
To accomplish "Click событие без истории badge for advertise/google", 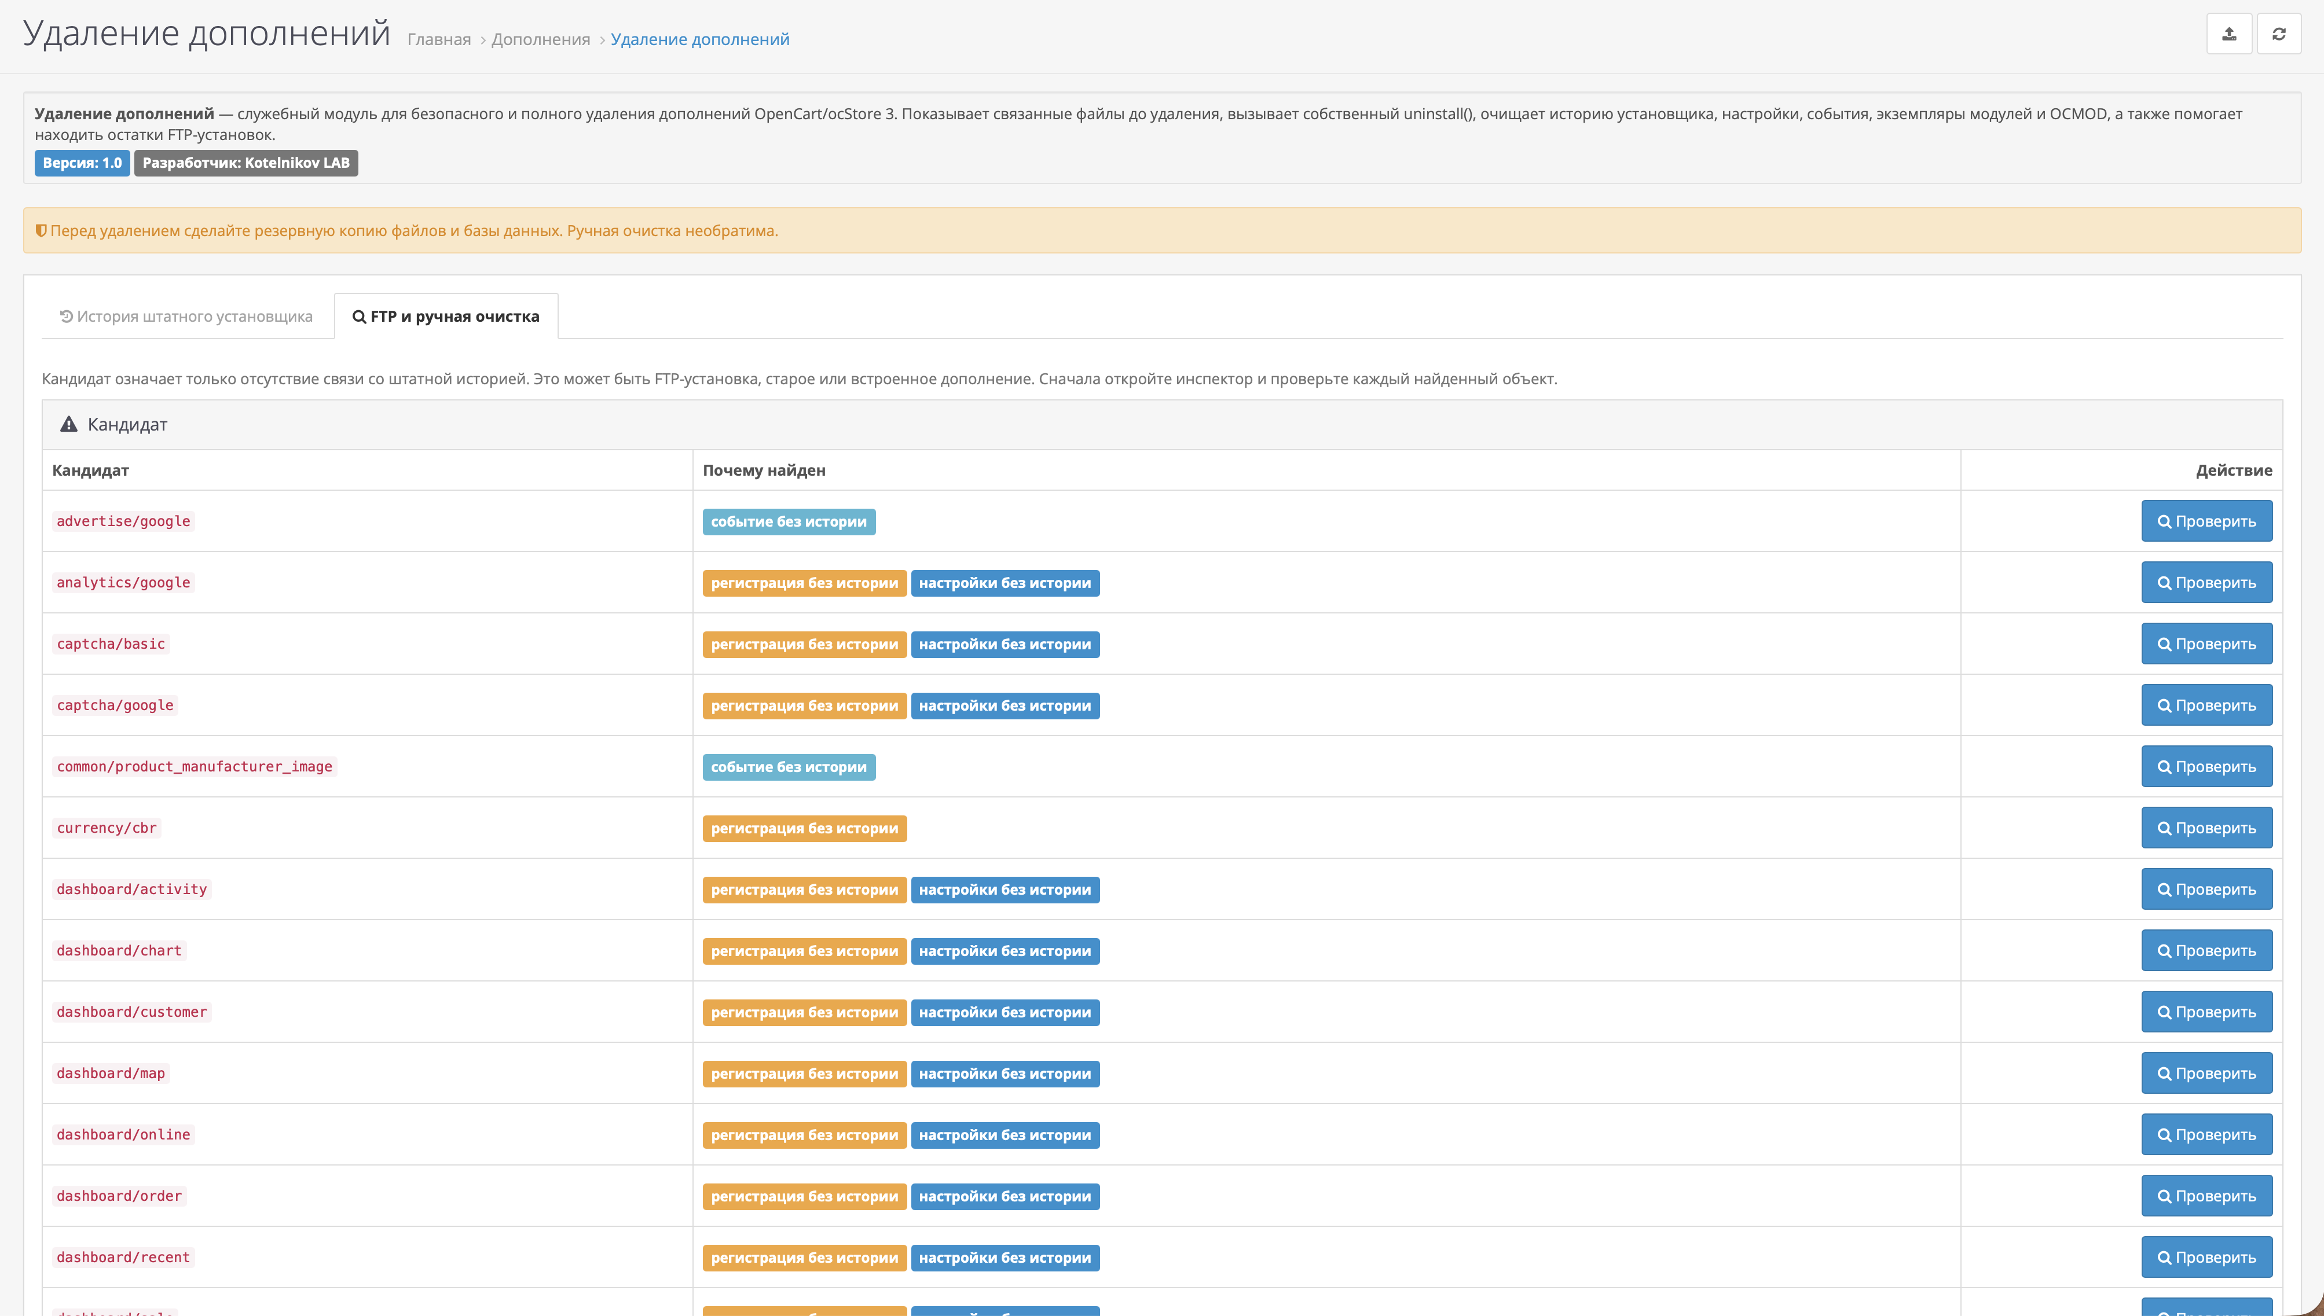I will pos(789,521).
